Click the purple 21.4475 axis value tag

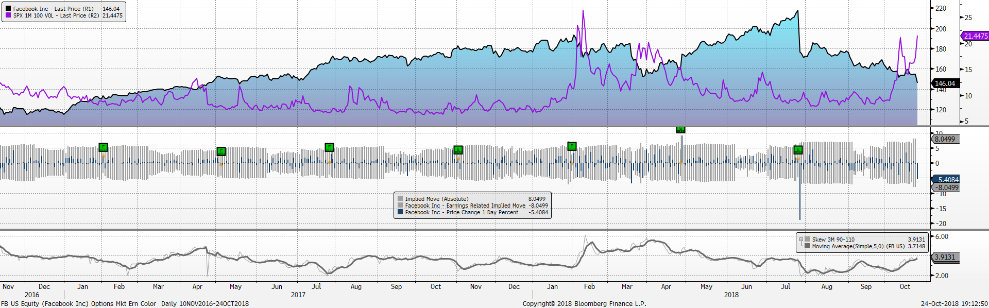pyautogui.click(x=975, y=36)
